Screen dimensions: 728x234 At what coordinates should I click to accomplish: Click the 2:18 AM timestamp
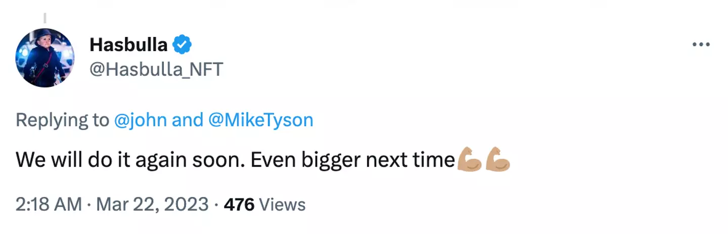click(49, 204)
